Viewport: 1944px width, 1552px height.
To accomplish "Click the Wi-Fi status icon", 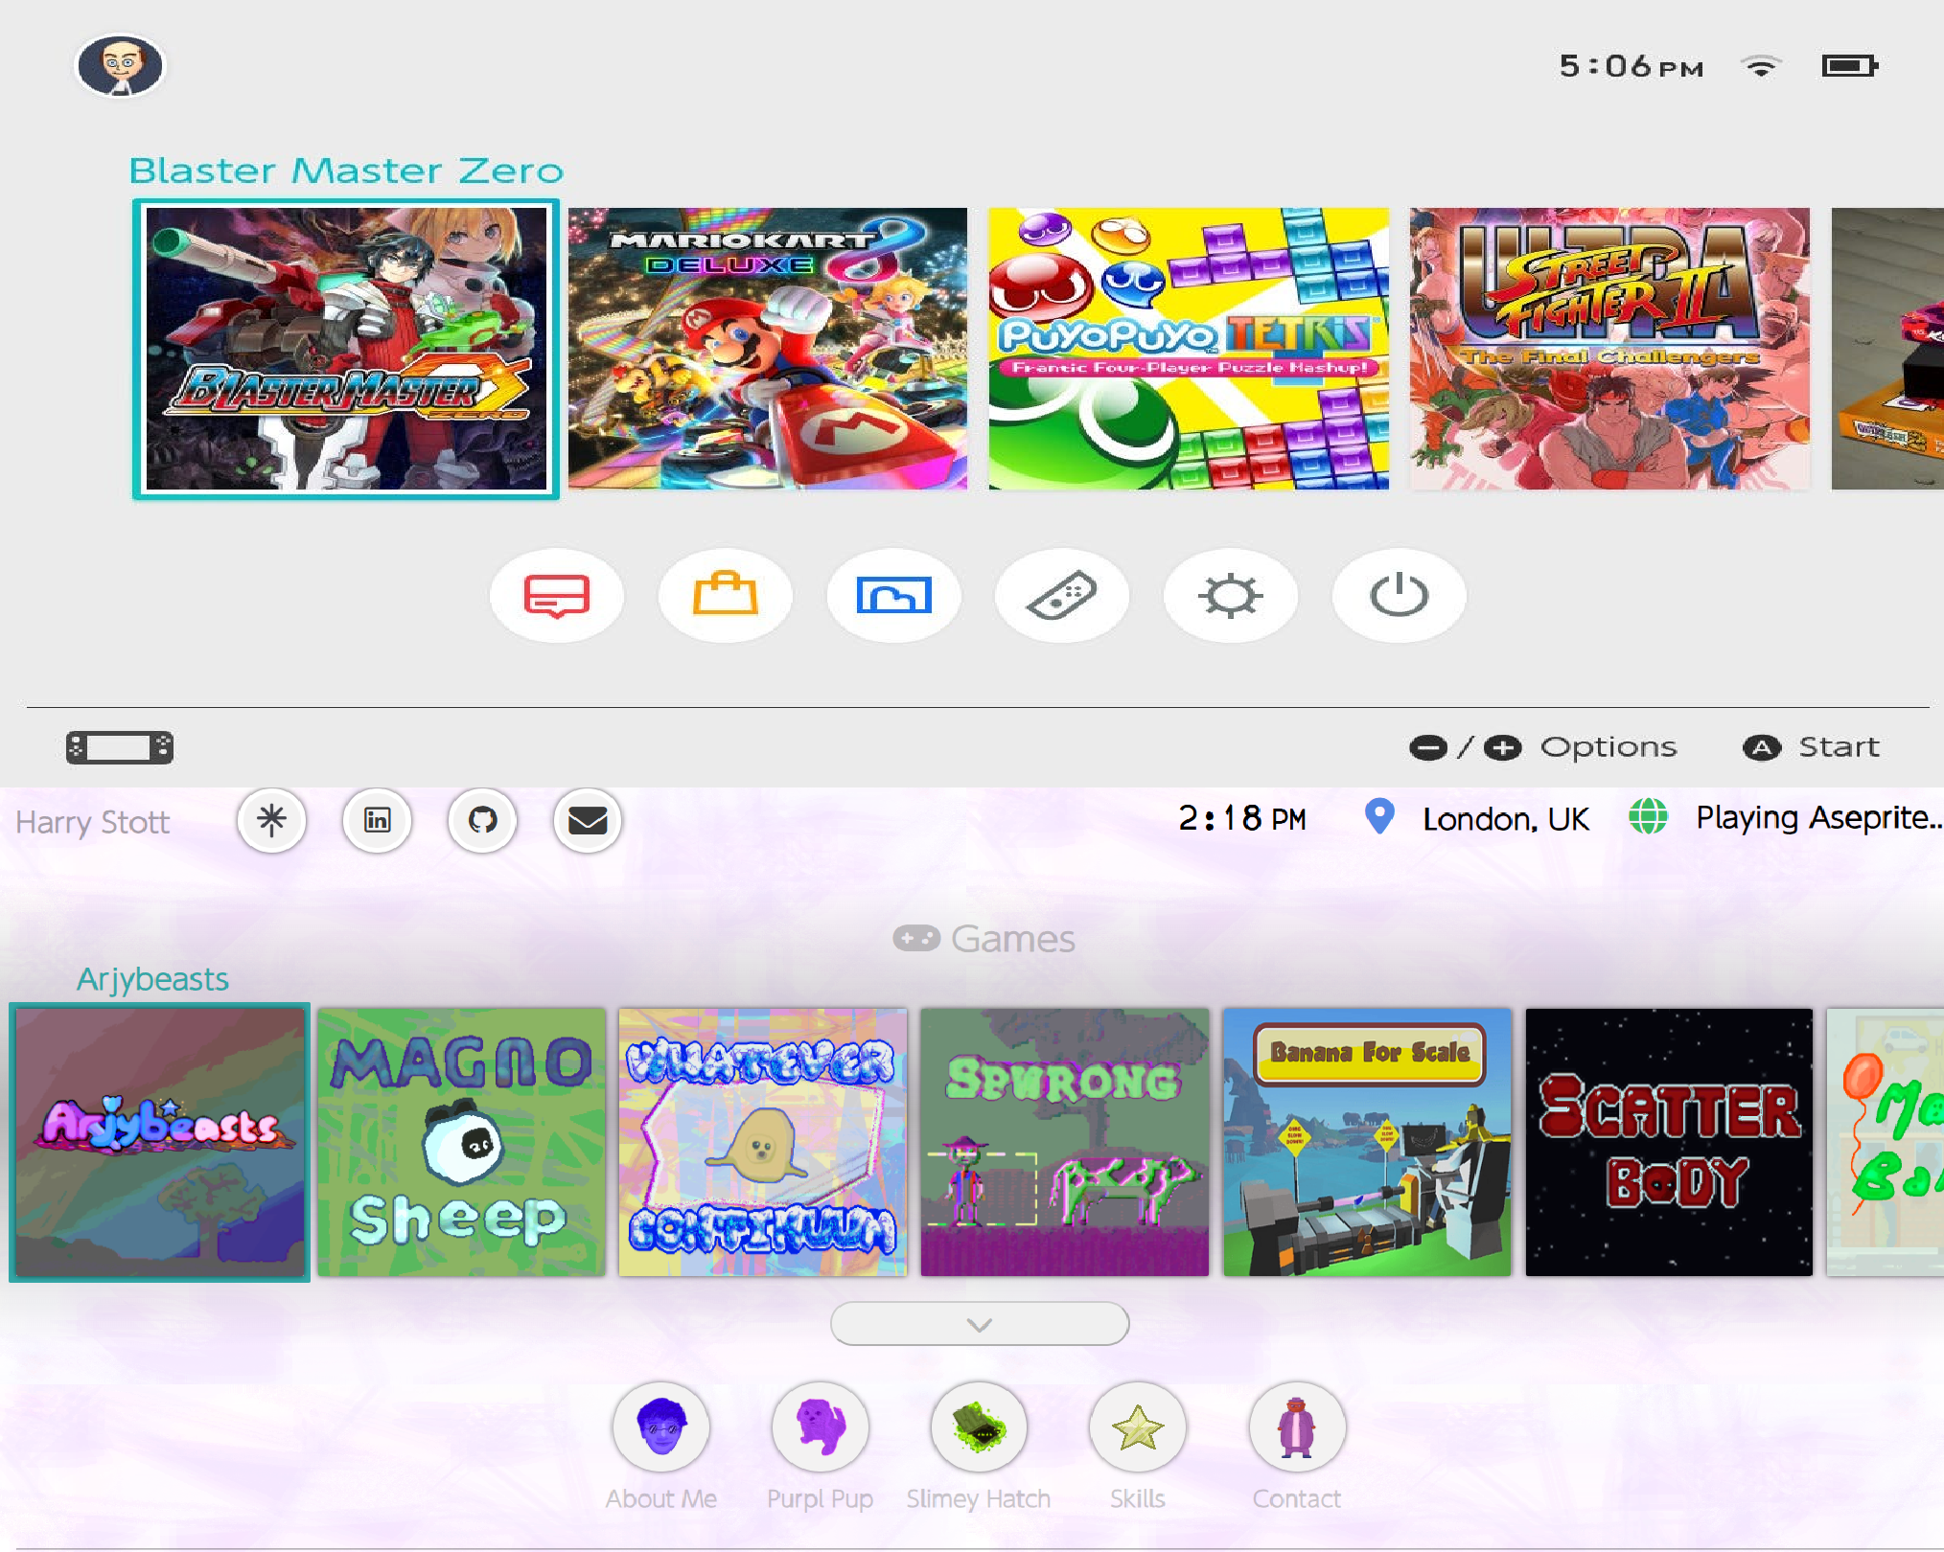I will pos(1761,66).
